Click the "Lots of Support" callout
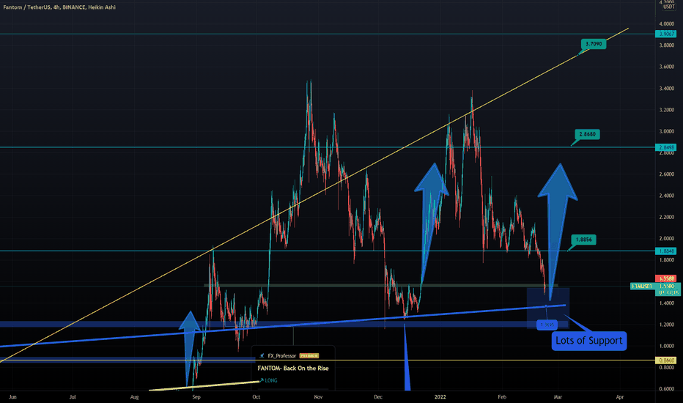This screenshot has height=403, width=683. [589, 341]
